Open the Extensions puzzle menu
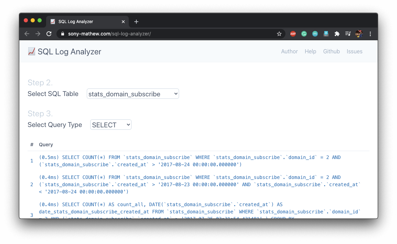Viewport: 397px width, 244px height. pyautogui.click(x=337, y=34)
